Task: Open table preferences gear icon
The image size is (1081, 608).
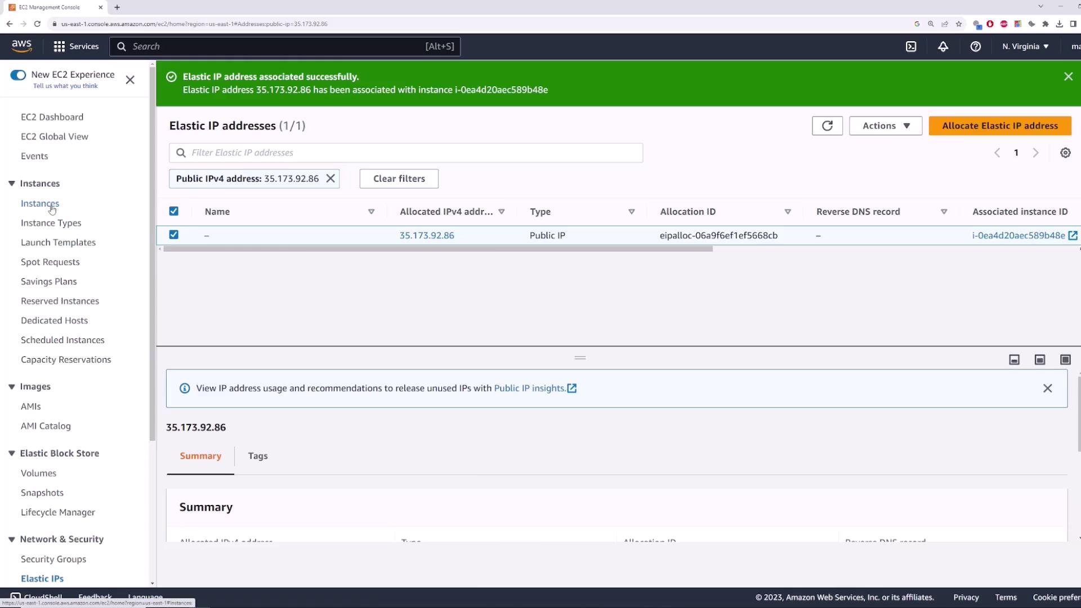Action: point(1065,153)
